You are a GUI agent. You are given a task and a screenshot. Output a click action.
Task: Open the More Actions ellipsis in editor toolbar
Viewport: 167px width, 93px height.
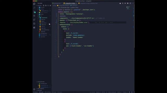coord(133,3)
